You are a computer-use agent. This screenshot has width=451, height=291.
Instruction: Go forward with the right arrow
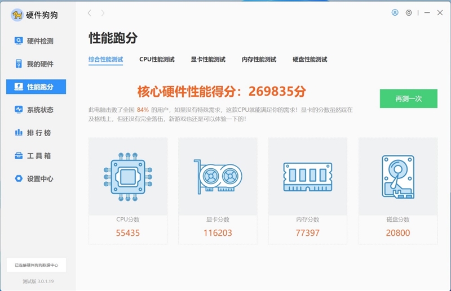[x=103, y=13]
